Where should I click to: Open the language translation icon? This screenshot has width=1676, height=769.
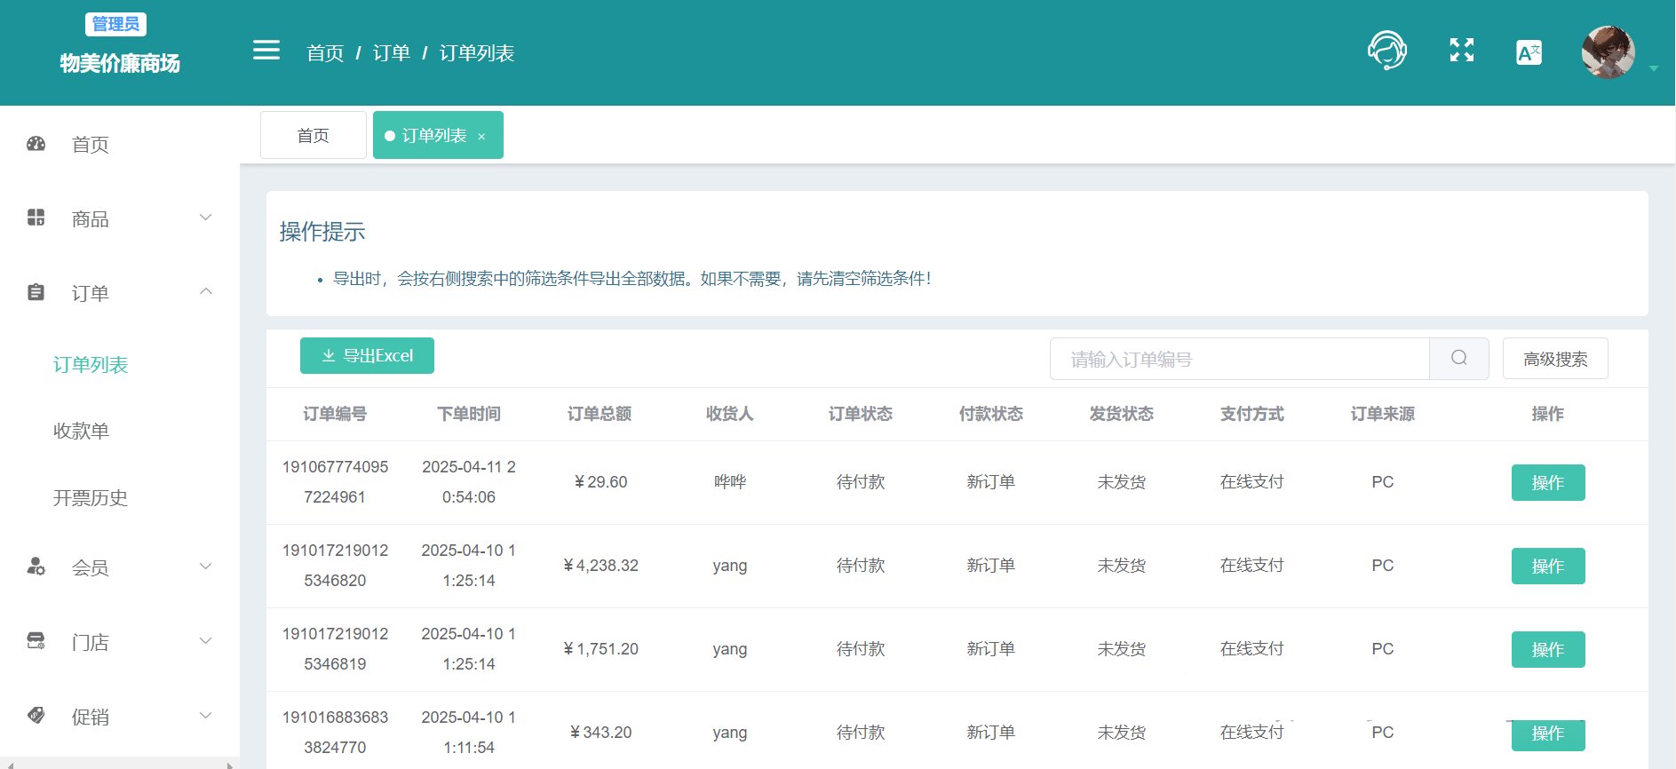(x=1529, y=52)
